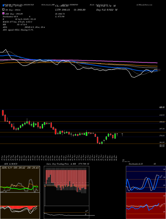Click the 'O: 380.30' open price value
Viewport: 166px width, 219px height.
click(x=79, y=10)
